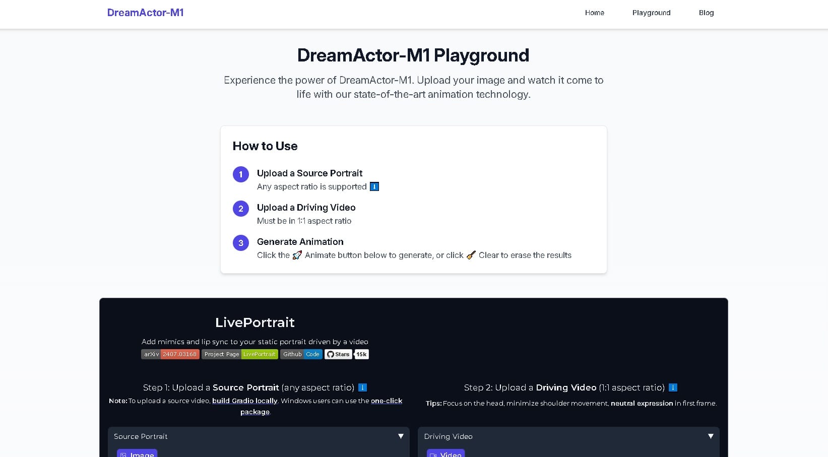Image resolution: width=828 pixels, height=457 pixels.
Task: Click the "build Gradio locally" link
Action: (244, 401)
